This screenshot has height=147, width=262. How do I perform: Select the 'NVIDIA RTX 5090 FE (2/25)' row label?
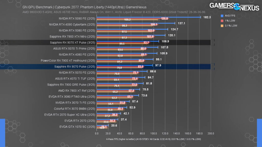pyautogui.click(x=77, y=18)
